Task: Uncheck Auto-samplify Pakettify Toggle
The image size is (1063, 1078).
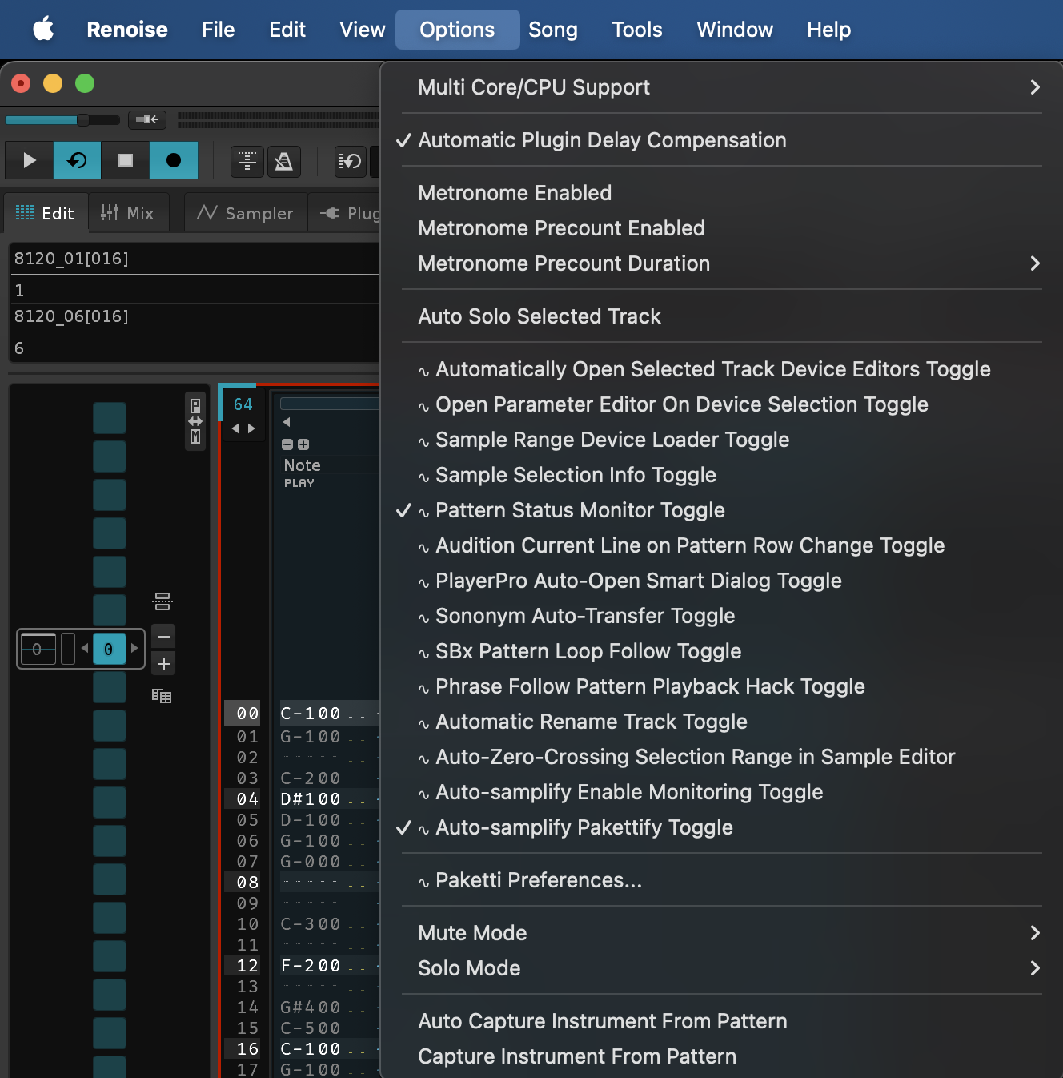Action: [584, 827]
